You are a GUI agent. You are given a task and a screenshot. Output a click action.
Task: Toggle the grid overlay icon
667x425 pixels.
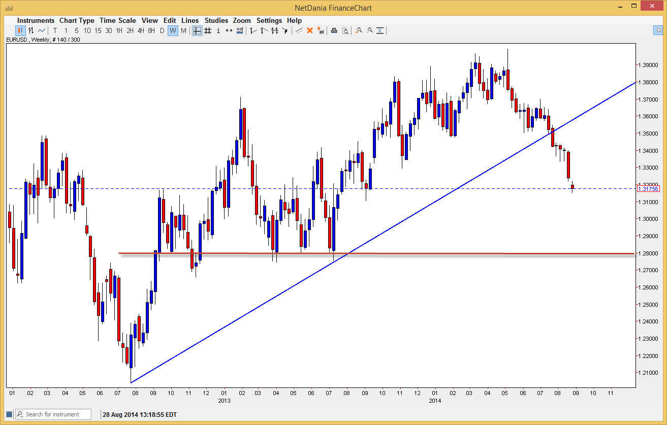208,30
